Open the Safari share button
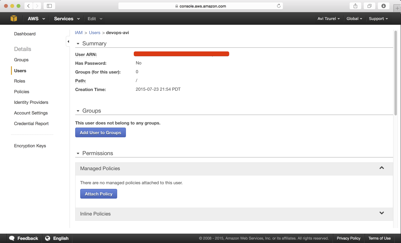Image resolution: width=401 pixels, height=243 pixels. (x=355, y=6)
